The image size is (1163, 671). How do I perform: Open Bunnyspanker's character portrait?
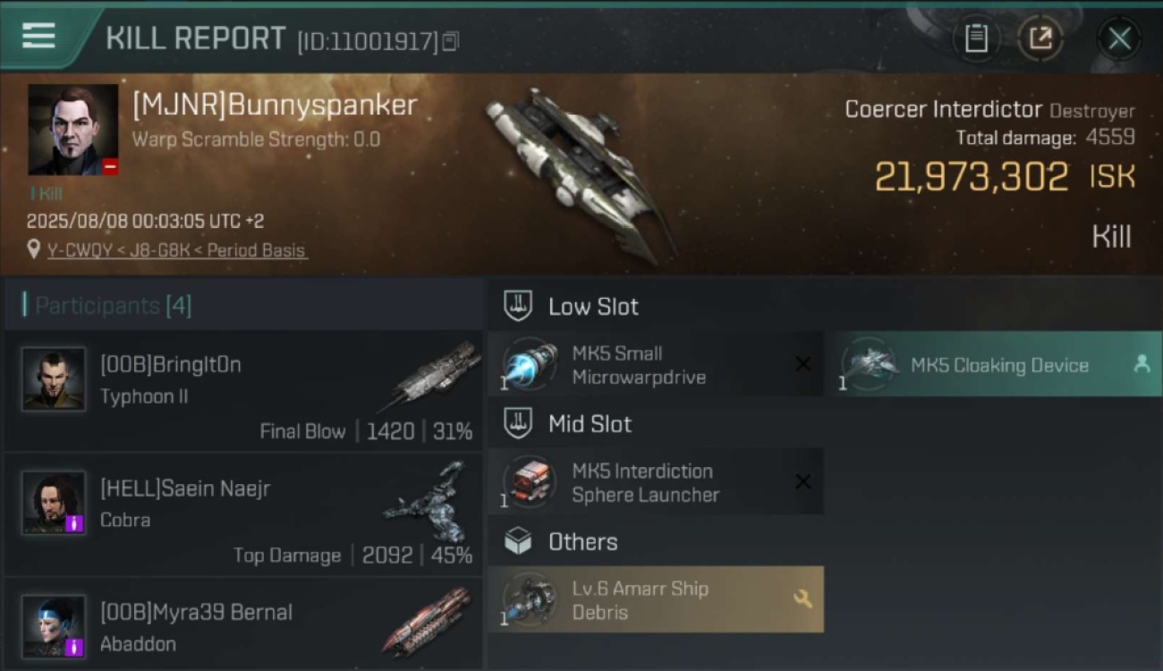pos(72,130)
